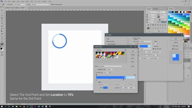
Task: Open the Layer menu
Action: pos(18,1)
